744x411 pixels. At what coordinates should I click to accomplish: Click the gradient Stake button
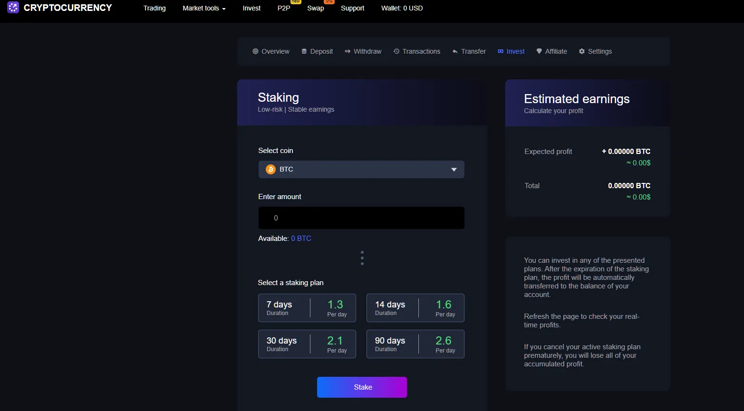point(362,387)
